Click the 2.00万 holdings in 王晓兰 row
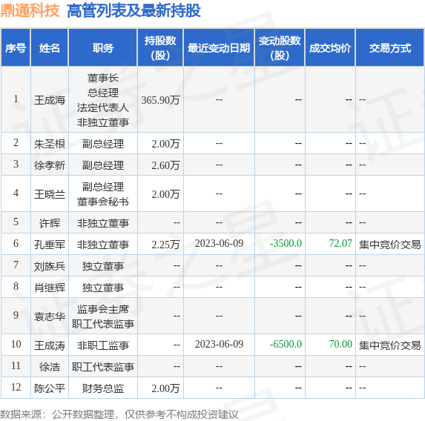This screenshot has height=421, width=425. pos(165,194)
